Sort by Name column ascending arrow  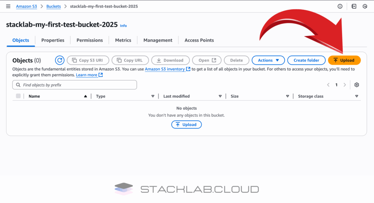85,96
